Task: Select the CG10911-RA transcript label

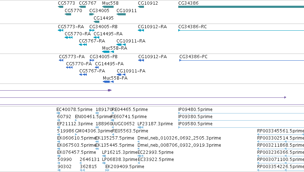Action: (131, 41)
